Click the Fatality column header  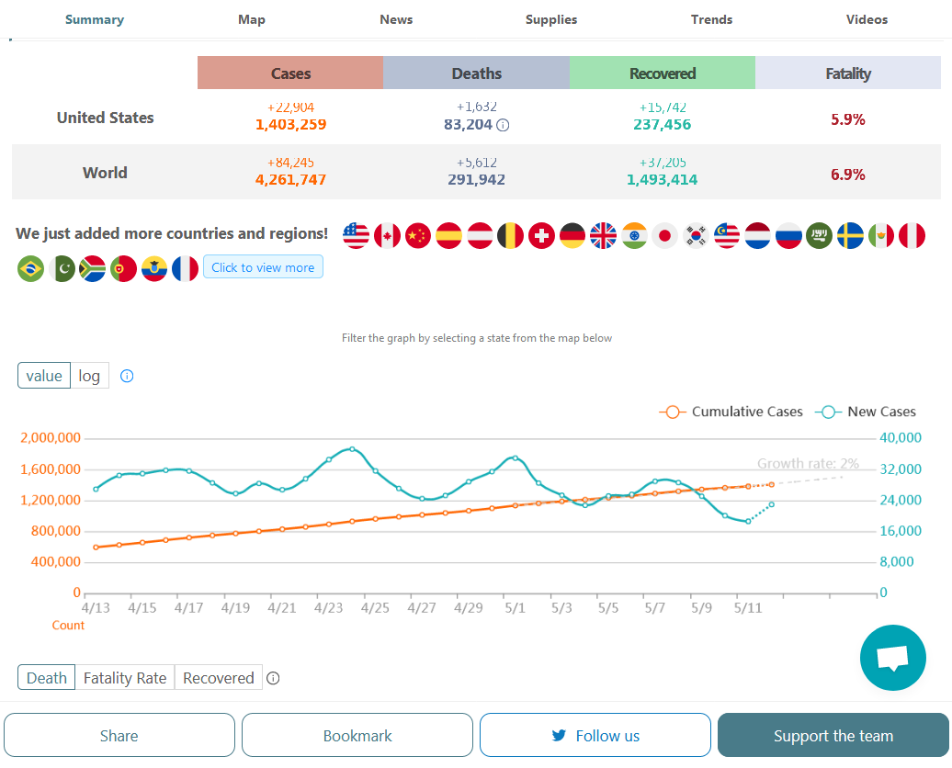coord(848,73)
